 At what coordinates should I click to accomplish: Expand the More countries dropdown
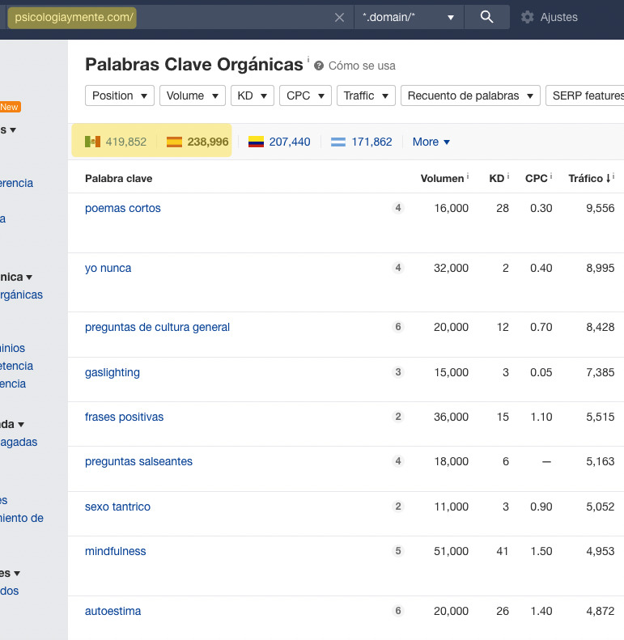pyautogui.click(x=431, y=142)
